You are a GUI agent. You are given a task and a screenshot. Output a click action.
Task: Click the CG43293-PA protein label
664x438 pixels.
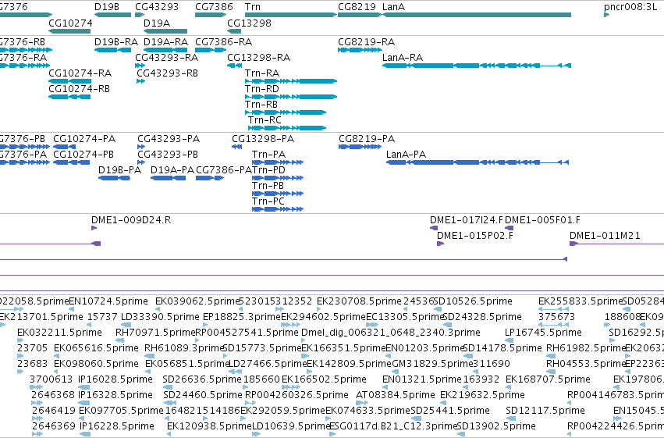169,139
